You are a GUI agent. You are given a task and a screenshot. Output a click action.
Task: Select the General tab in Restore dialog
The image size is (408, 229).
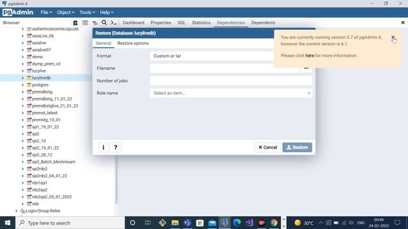point(103,43)
